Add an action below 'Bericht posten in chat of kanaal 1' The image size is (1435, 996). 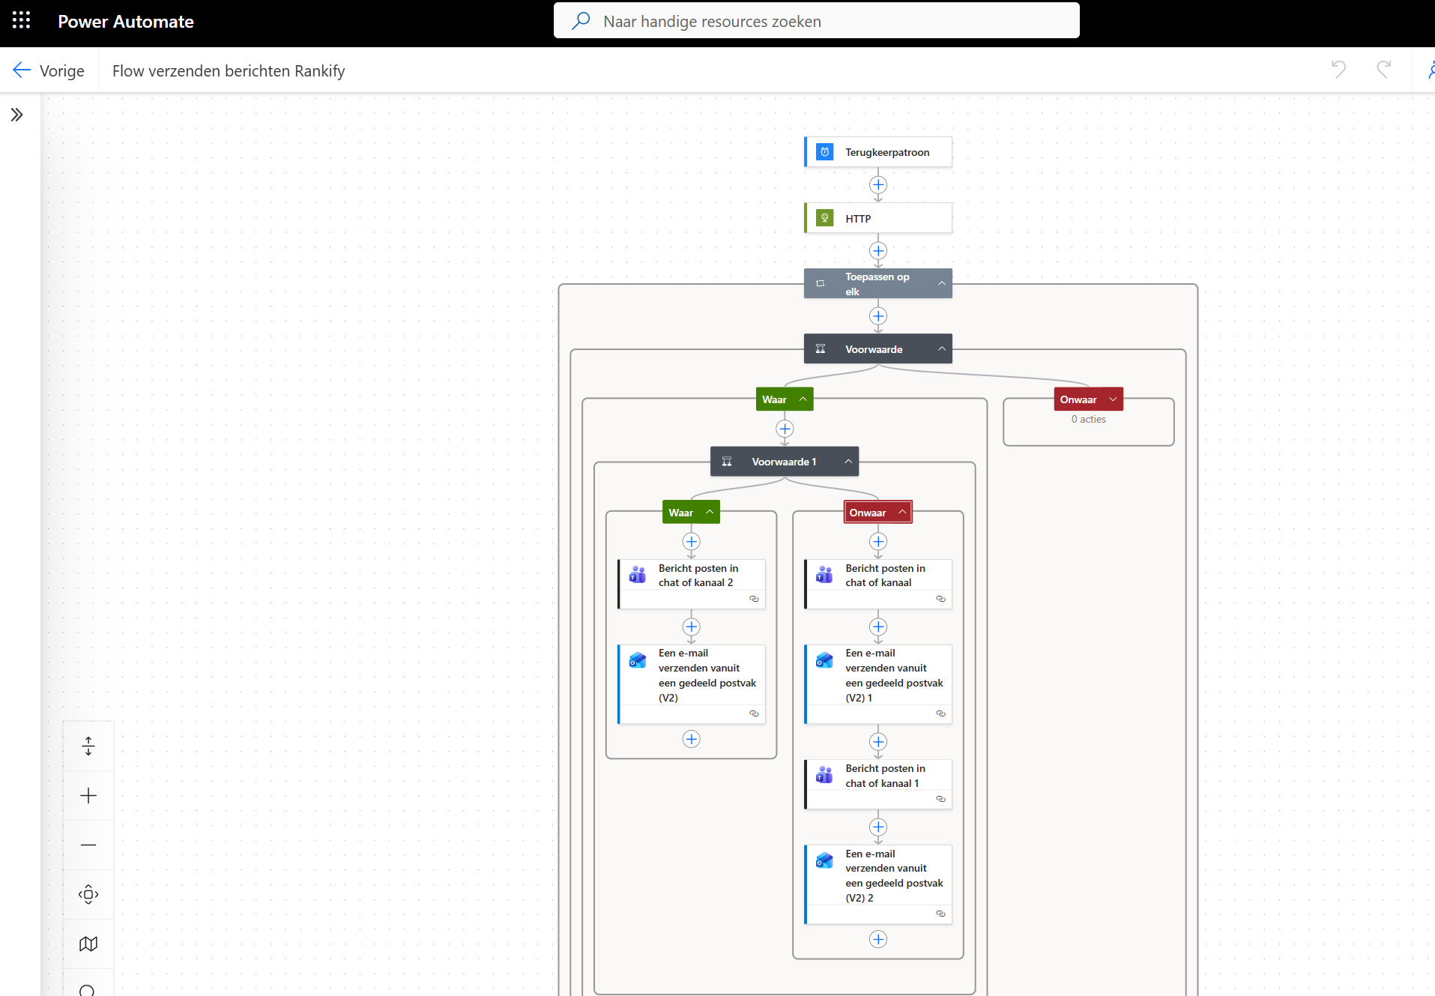click(x=877, y=827)
